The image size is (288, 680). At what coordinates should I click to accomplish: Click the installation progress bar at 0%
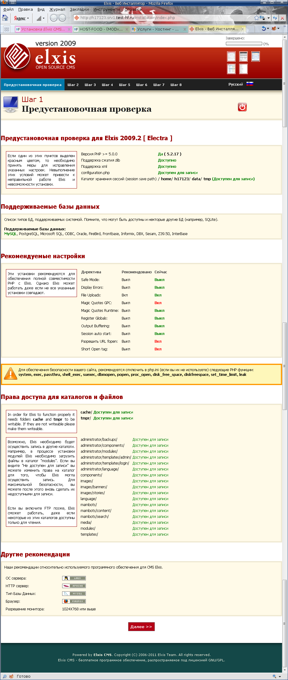click(x=244, y=44)
